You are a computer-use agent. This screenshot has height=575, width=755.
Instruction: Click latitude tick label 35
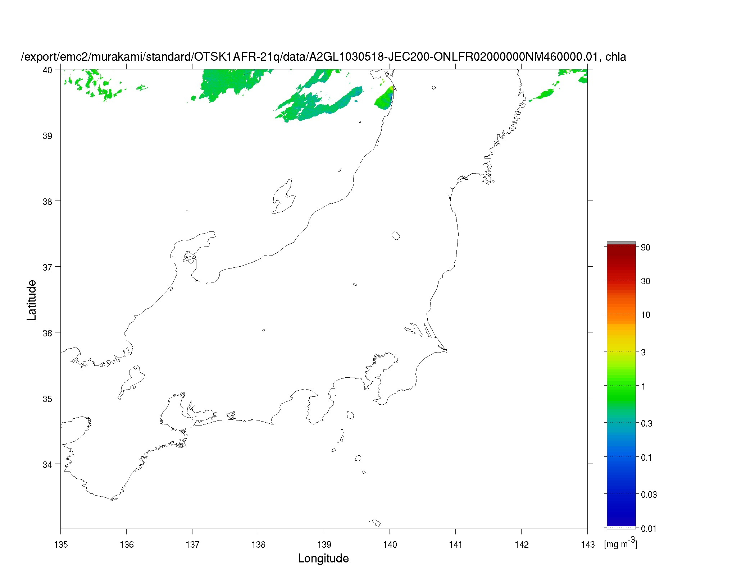coord(47,399)
